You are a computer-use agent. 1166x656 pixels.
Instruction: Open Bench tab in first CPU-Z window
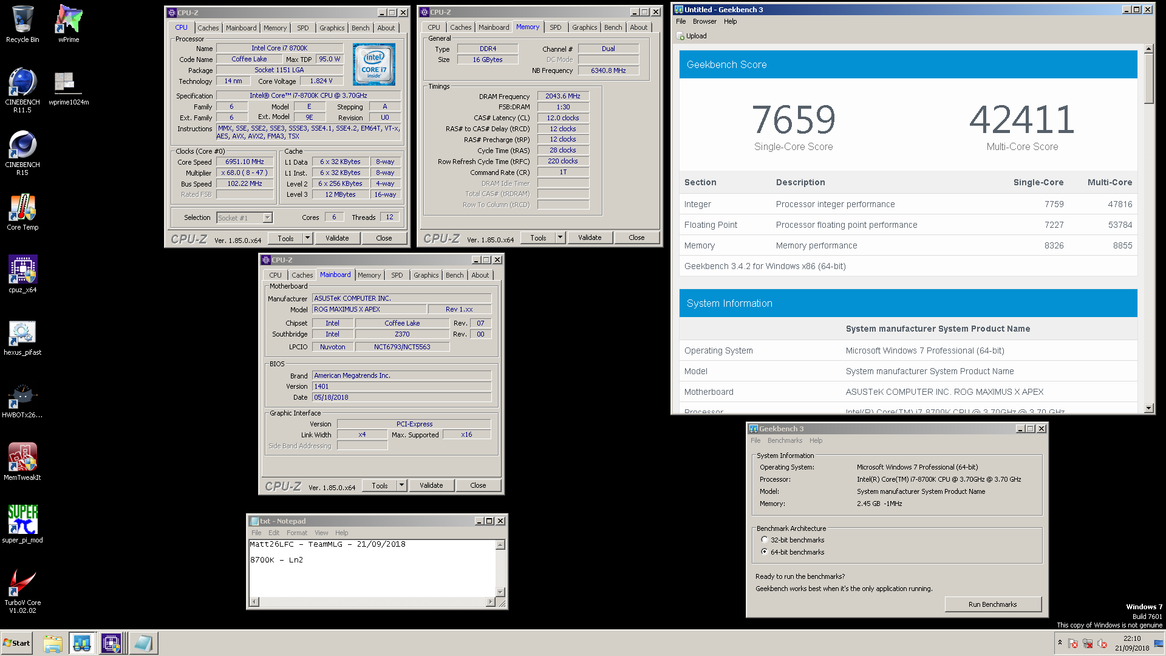coord(360,28)
